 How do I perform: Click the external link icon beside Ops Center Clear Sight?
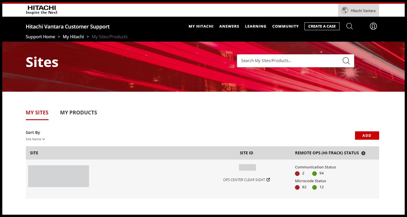(x=268, y=180)
